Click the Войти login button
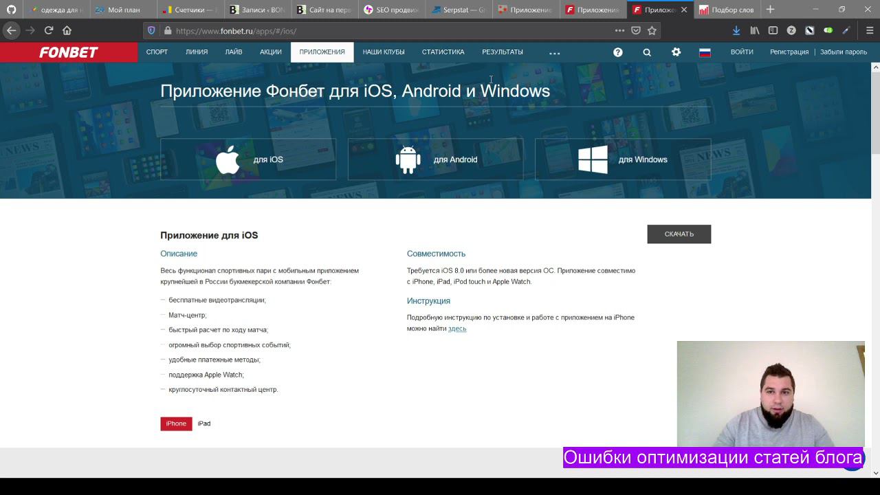Screen dimensions: 880x495 tap(742, 52)
